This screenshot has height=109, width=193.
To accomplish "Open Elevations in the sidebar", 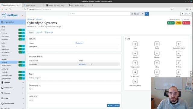I will pos(5,55).
